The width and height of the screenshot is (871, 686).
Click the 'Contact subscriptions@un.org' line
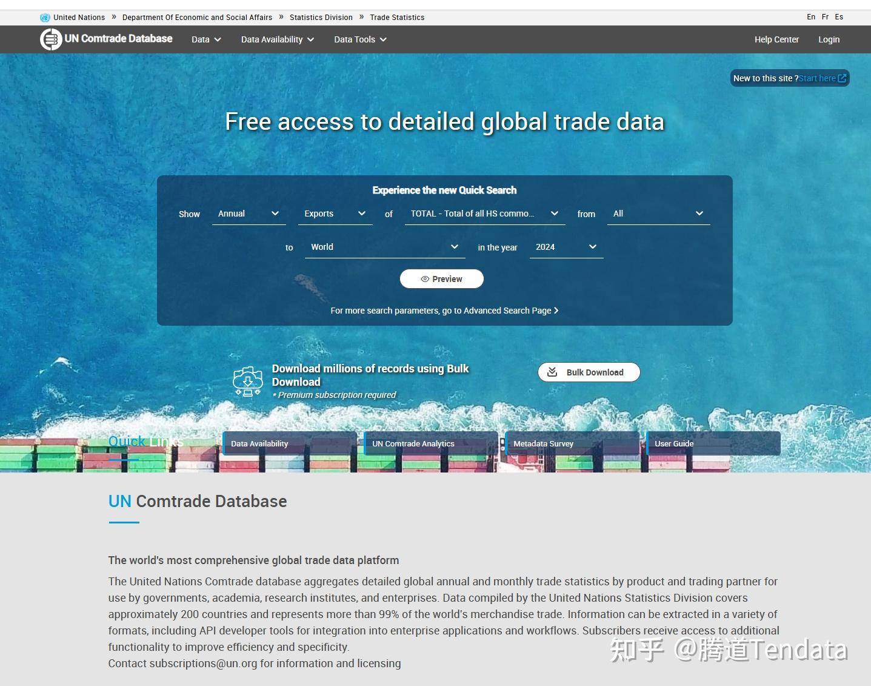coord(255,663)
